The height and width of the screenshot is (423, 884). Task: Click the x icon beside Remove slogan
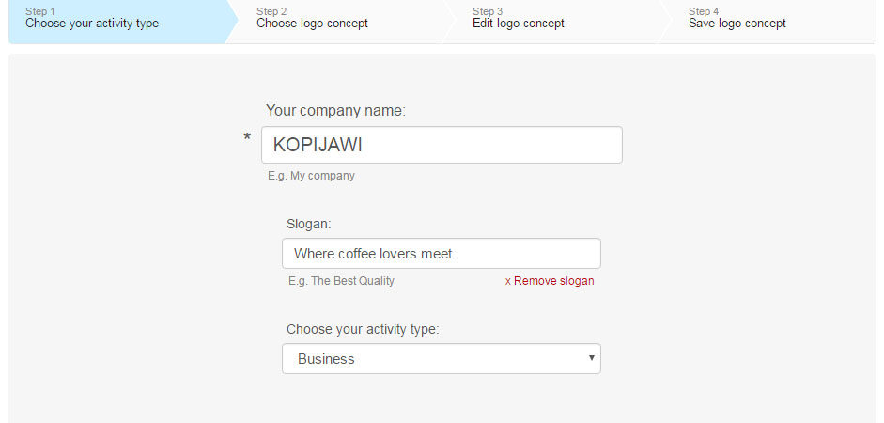(507, 281)
